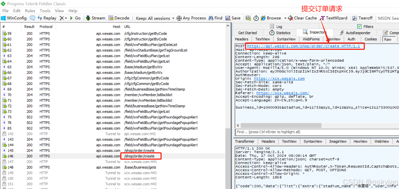
Task: Select session 63 info icon
Action: (x=4, y=56)
